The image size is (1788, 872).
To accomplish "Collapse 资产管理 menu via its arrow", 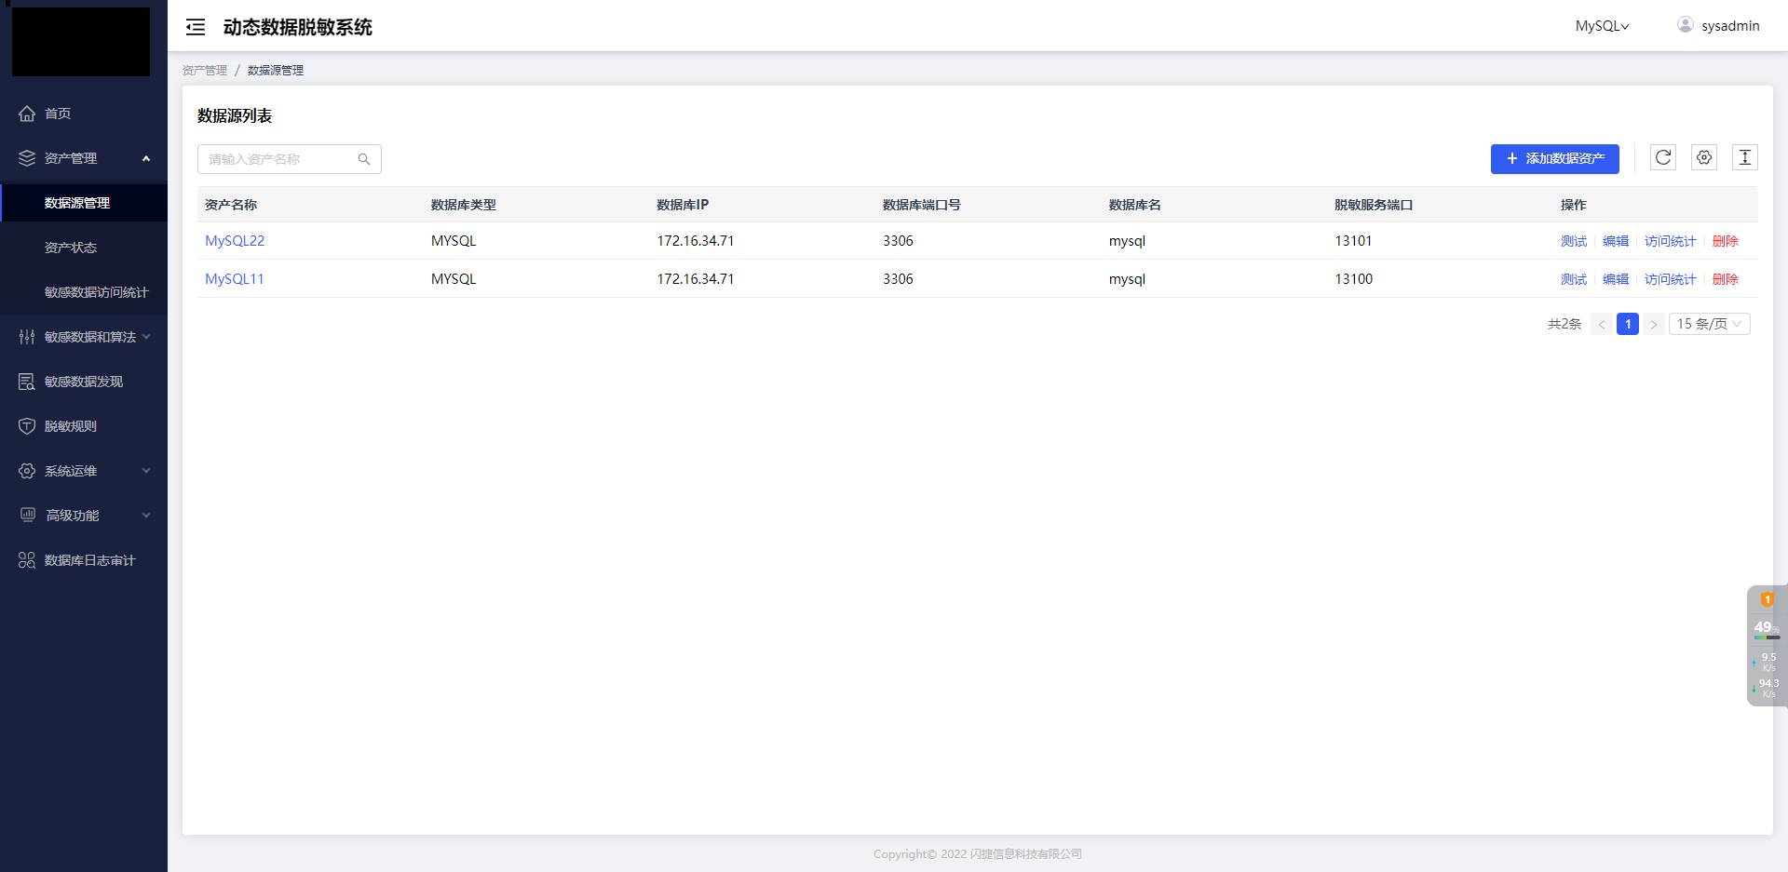I will [x=146, y=158].
